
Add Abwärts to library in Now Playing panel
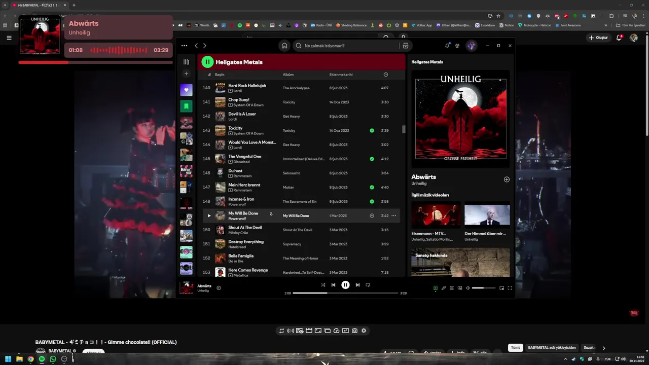[x=507, y=179]
